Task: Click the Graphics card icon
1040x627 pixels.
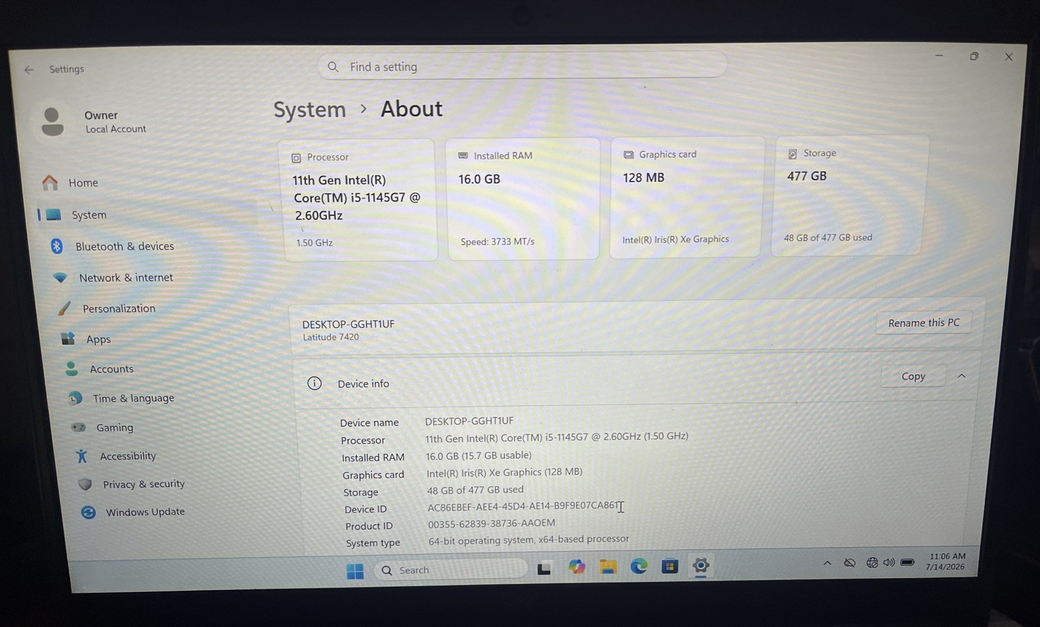Action: pyautogui.click(x=629, y=155)
